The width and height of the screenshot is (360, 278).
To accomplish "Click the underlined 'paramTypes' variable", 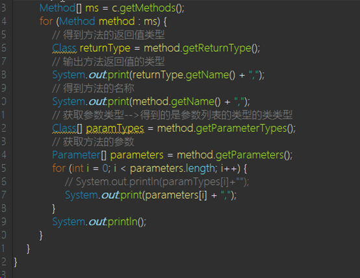I will 115,129.
